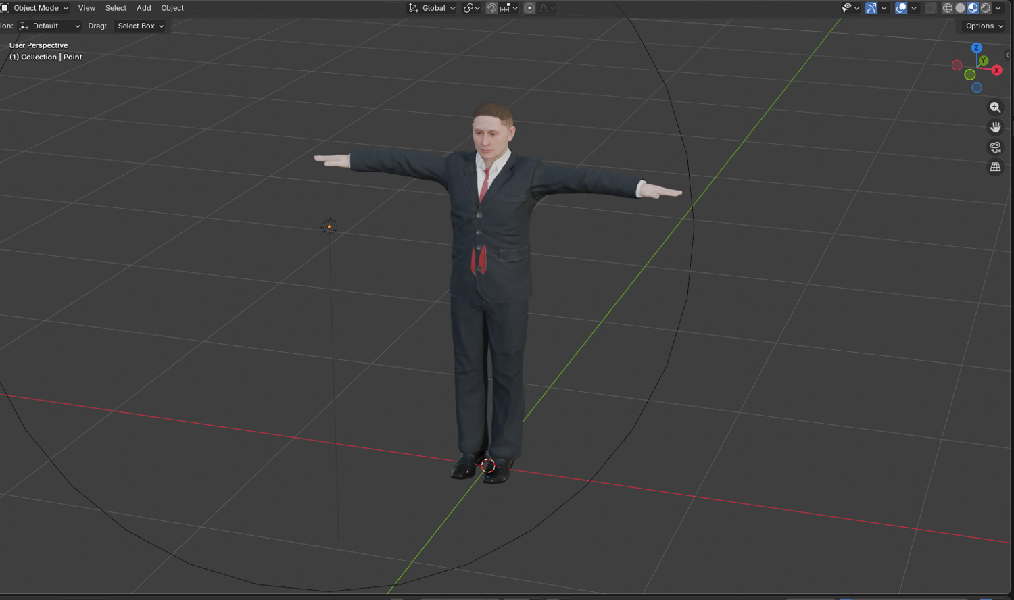Open proportional falloff dropdown

[547, 8]
